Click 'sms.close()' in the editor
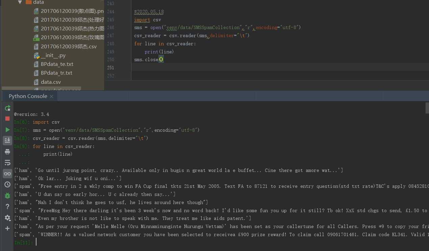 149,59
